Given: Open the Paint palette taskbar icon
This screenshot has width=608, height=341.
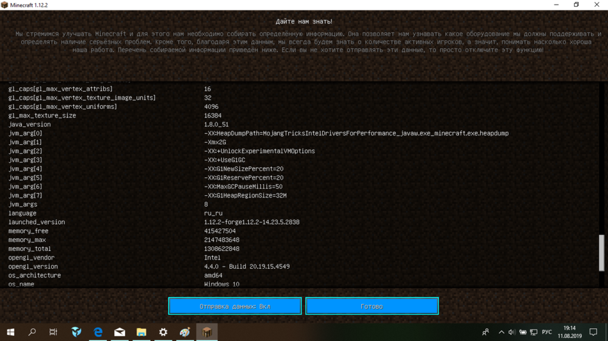Looking at the screenshot, I should 185,332.
